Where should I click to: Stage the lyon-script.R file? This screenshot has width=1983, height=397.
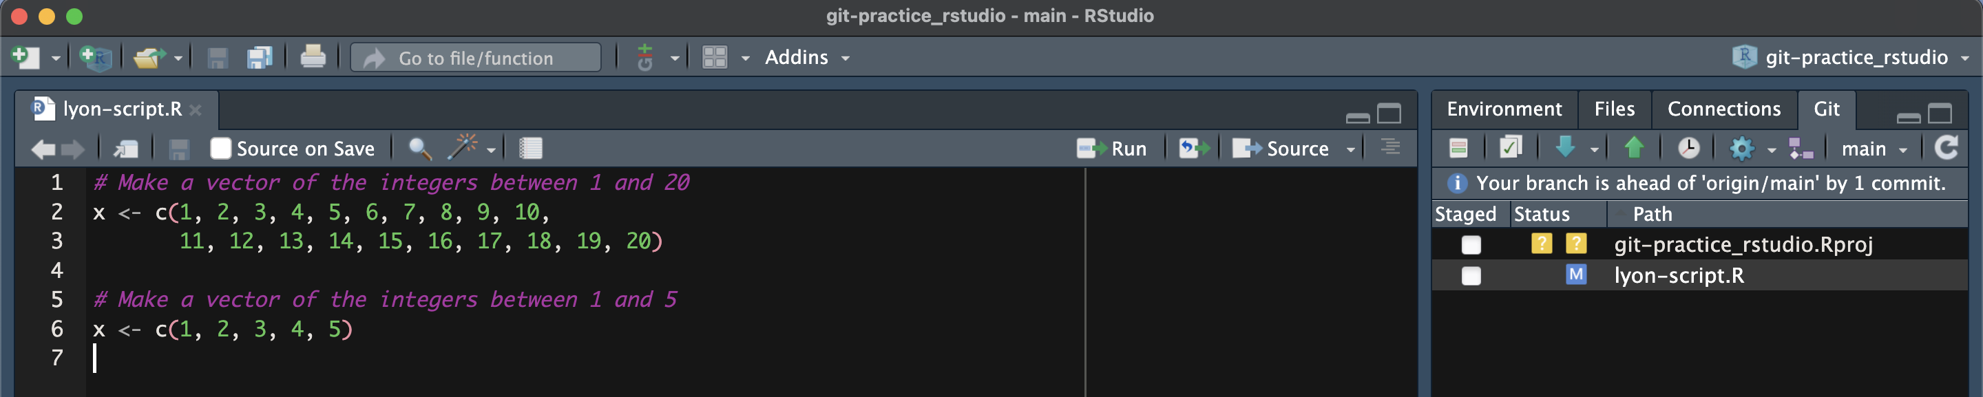point(1471,275)
